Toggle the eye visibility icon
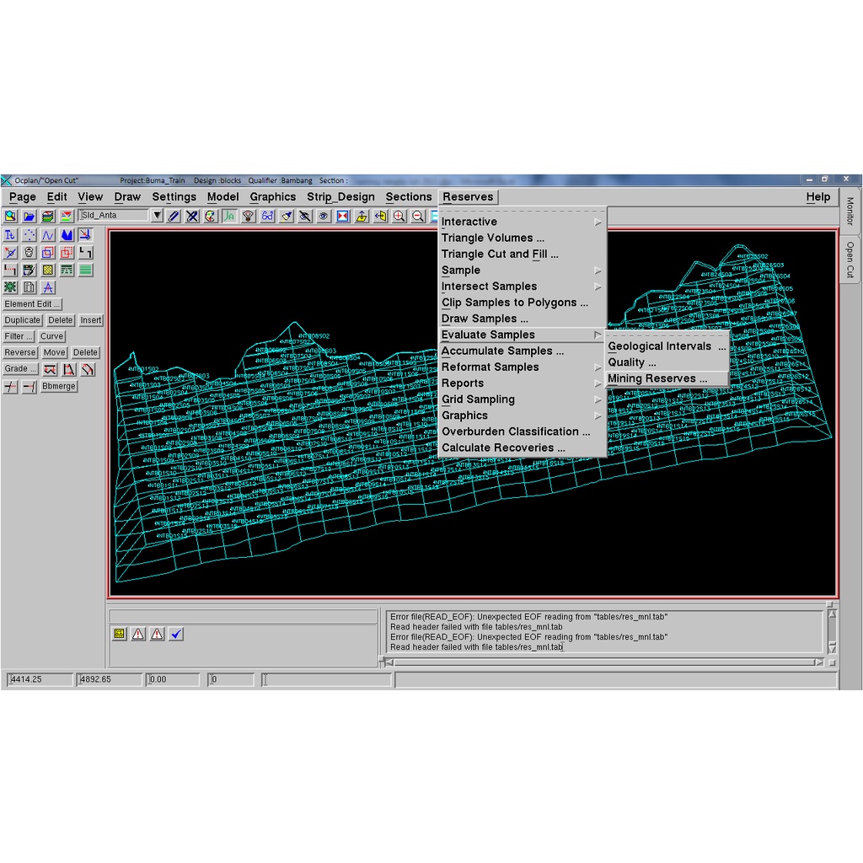The width and height of the screenshot is (863, 863). (324, 216)
